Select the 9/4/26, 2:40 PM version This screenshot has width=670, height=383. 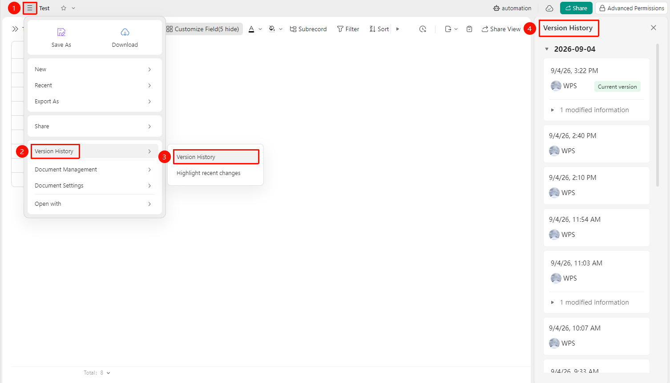(596, 144)
